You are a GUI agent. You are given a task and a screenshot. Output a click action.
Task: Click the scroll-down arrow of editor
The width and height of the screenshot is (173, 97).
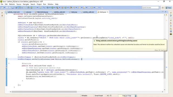click(x=165, y=90)
